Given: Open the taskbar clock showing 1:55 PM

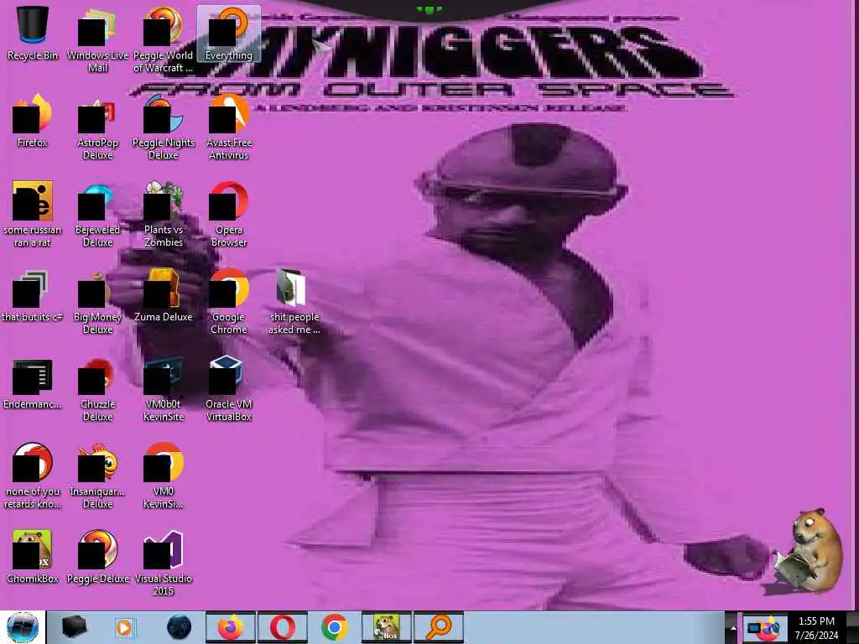Looking at the screenshot, I should (817, 628).
